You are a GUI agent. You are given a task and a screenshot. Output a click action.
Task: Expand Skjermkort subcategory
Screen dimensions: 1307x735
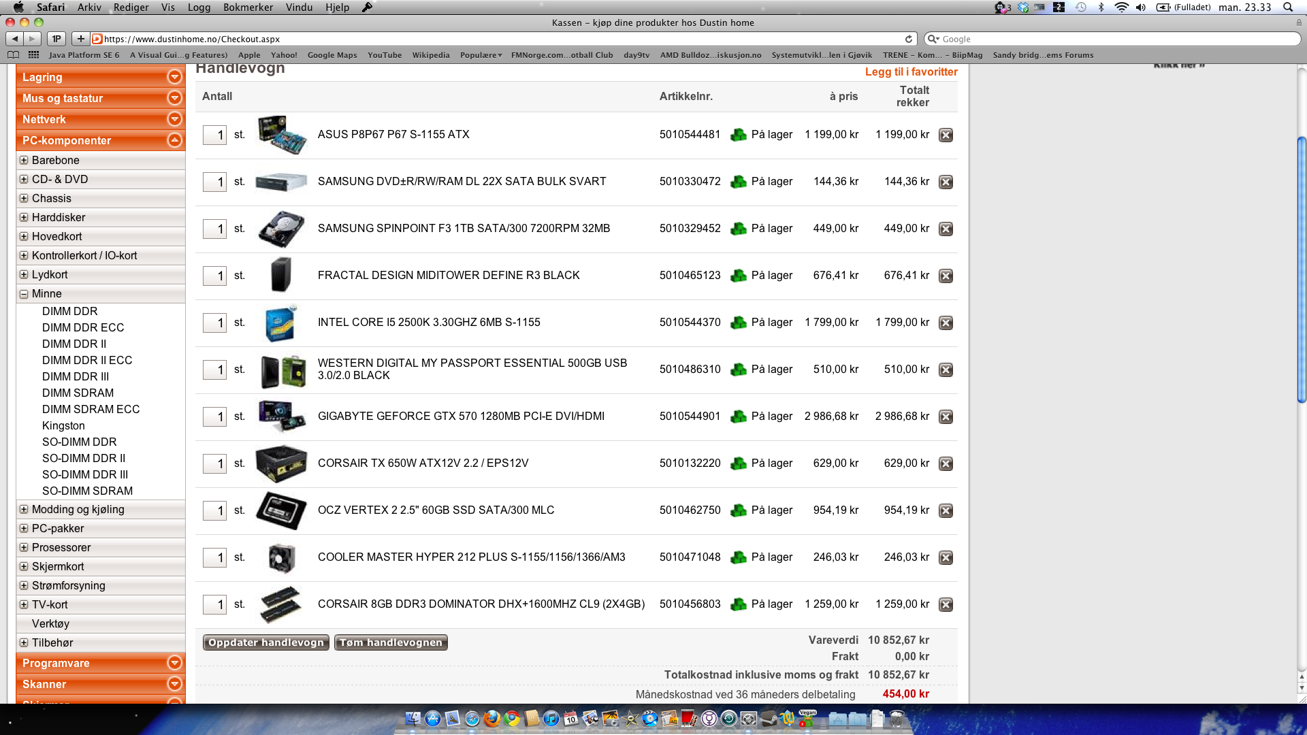[x=24, y=566]
